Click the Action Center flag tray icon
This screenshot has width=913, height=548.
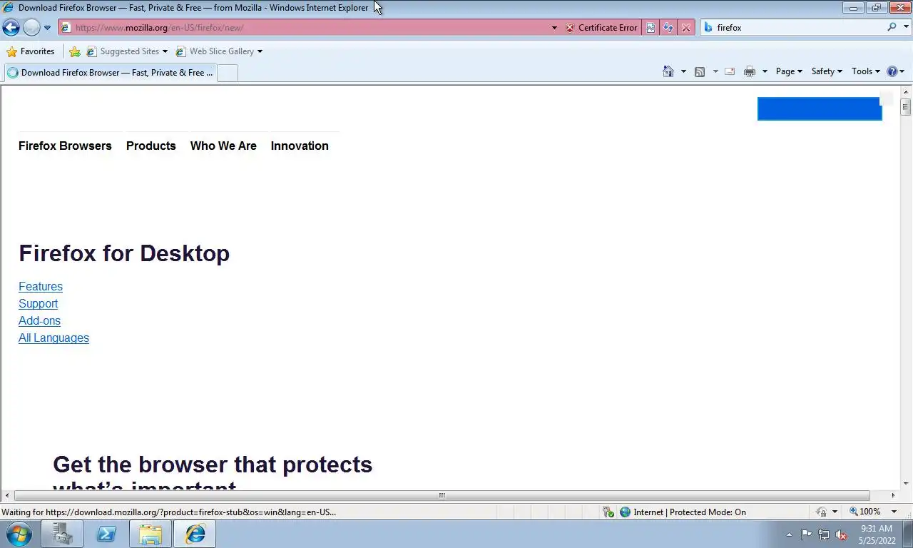click(x=806, y=534)
